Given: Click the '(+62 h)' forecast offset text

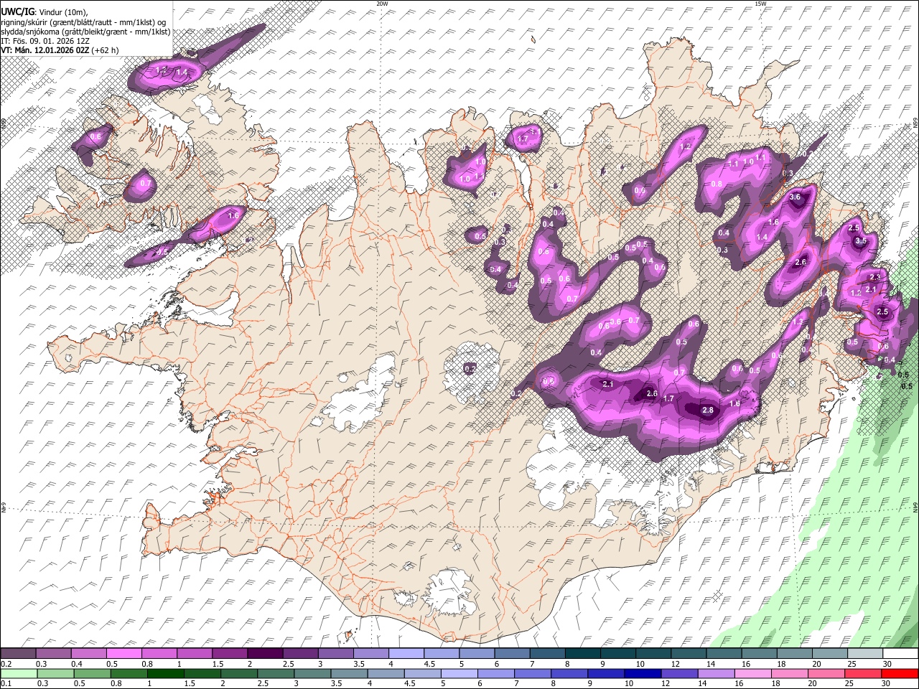Looking at the screenshot, I should (x=106, y=50).
